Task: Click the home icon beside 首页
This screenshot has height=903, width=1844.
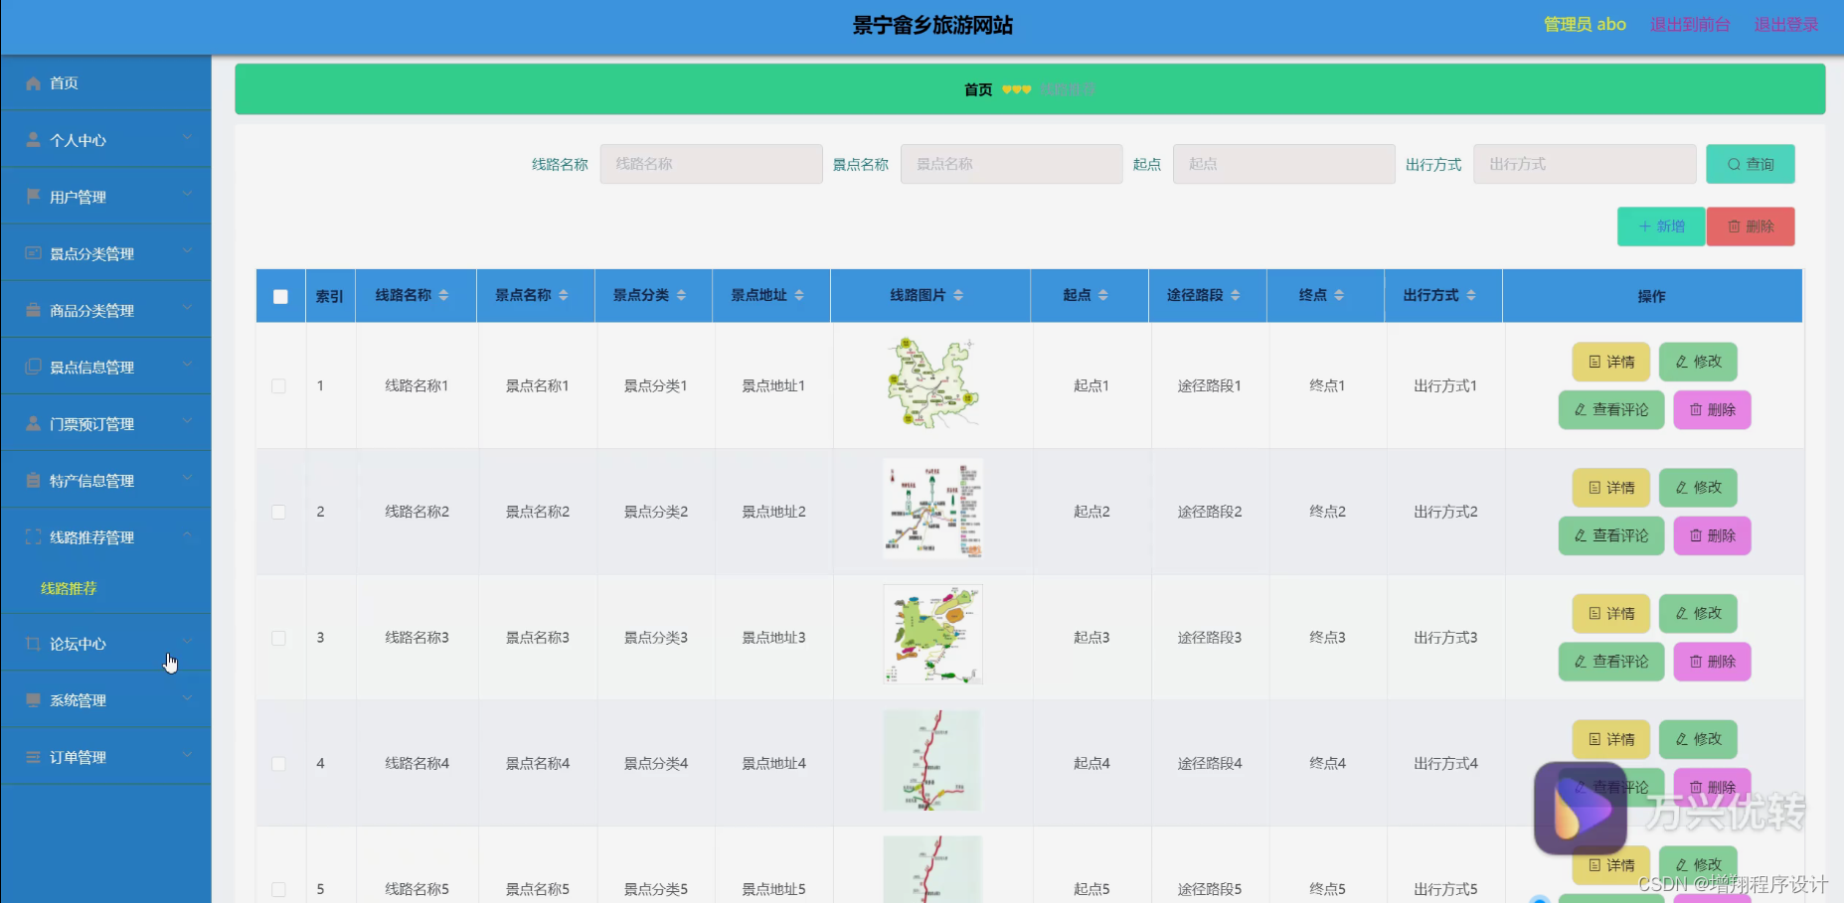Action: (33, 83)
